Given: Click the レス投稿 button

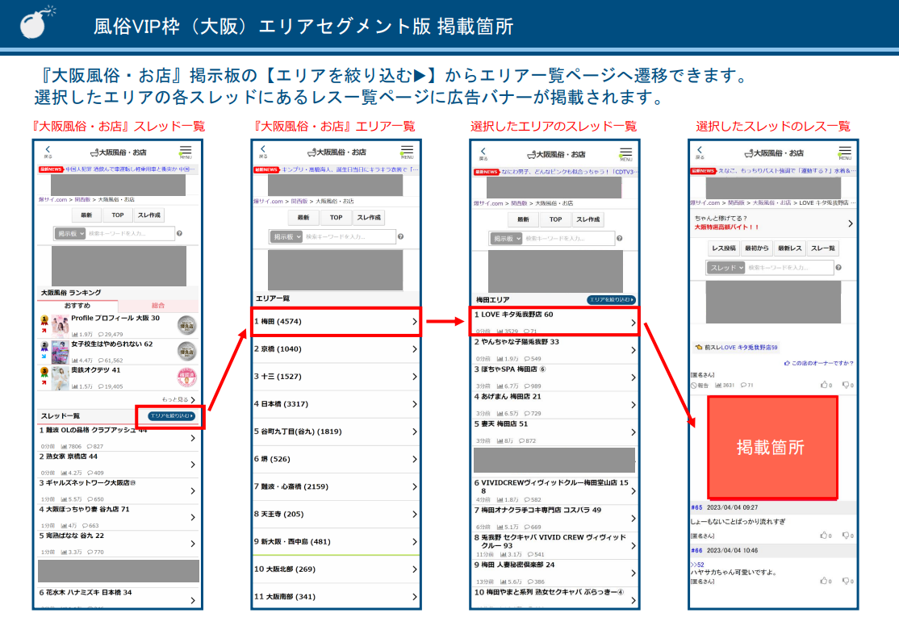Looking at the screenshot, I should click(x=724, y=248).
